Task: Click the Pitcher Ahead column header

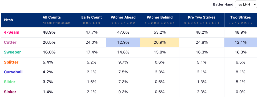Action: 123,20
